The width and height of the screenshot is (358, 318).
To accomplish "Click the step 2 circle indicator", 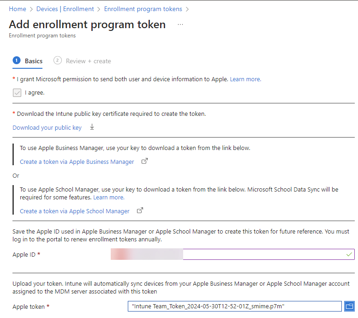I will [x=58, y=60].
